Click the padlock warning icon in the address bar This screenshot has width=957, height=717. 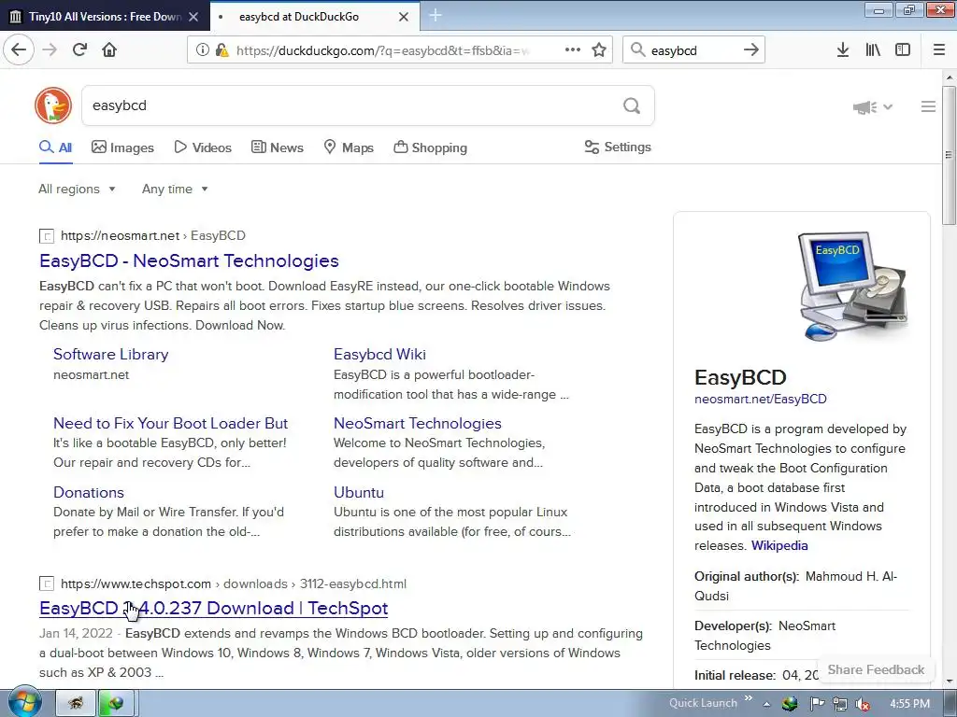pos(222,49)
